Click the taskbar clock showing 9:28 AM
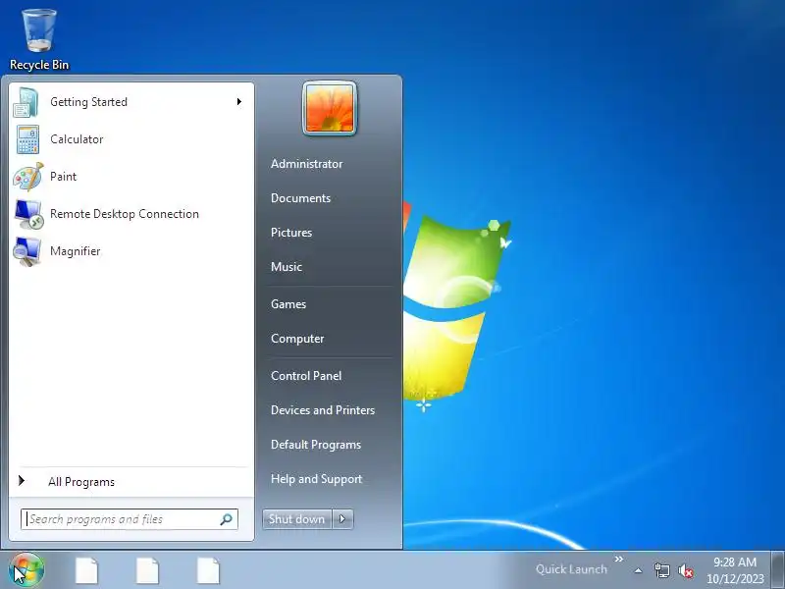This screenshot has height=589, width=785. point(735,570)
